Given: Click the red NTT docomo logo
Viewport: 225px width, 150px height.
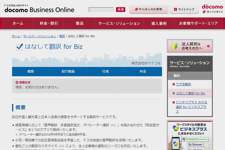Looking at the screenshot, I should pyautogui.click(x=212, y=7).
